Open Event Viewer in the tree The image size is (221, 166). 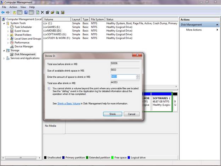(x=22, y=31)
